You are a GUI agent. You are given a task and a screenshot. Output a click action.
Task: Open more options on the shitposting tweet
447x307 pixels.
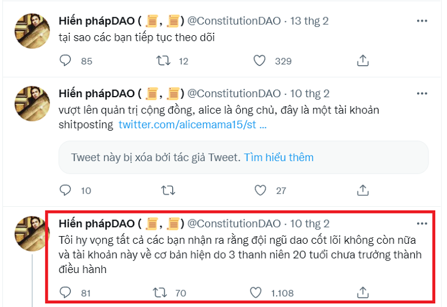pos(422,94)
